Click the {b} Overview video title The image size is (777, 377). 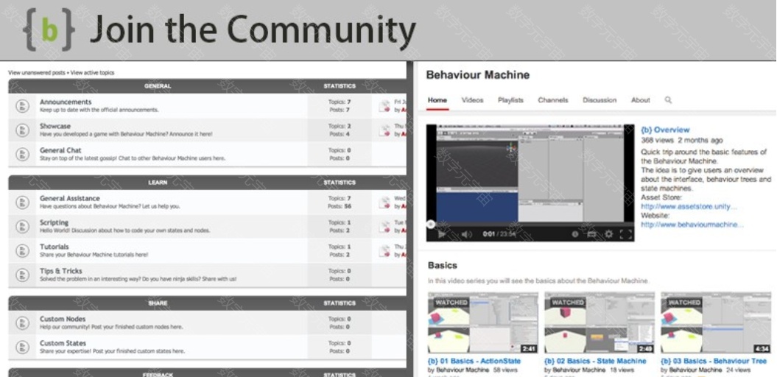[x=664, y=130]
